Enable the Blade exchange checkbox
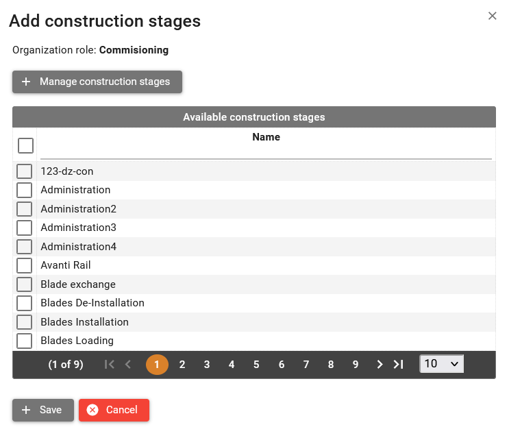This screenshot has height=427, width=509. 25,284
